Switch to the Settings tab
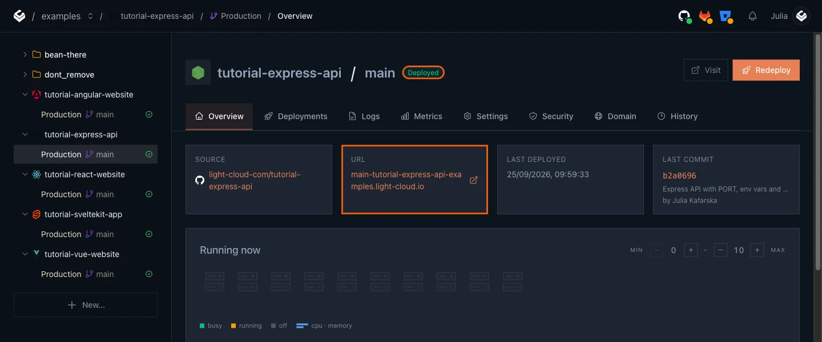822x342 pixels. [485, 116]
